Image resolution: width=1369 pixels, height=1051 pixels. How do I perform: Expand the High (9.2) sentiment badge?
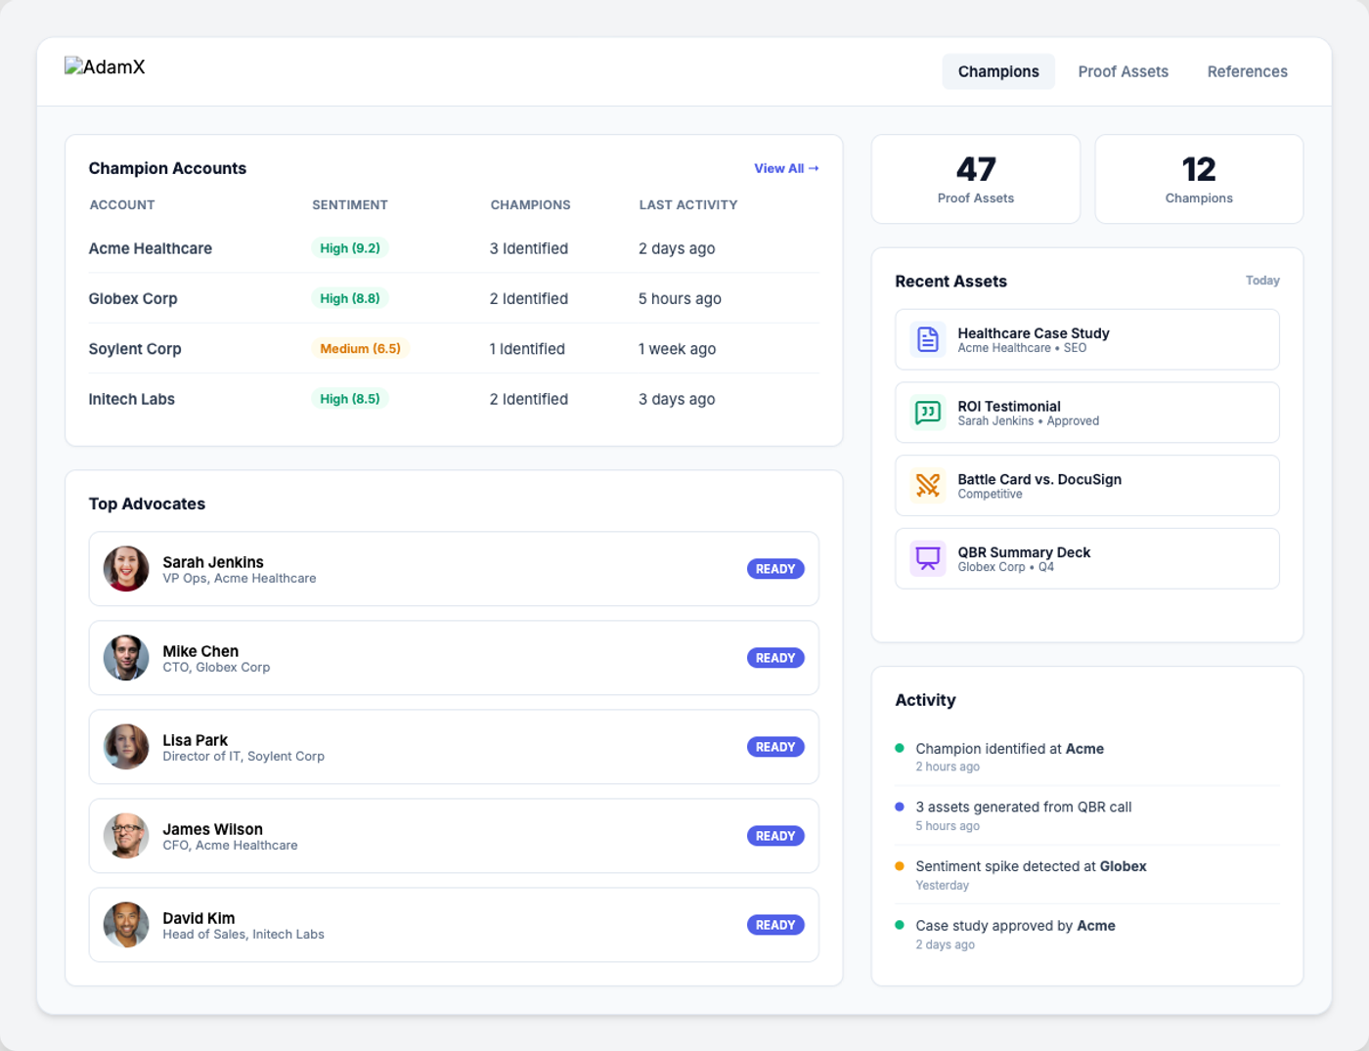[349, 247]
